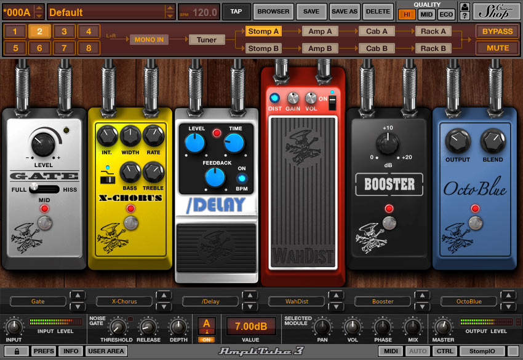Stomp the OctoBlue pedal footswitch
Viewport: 523px width, 360px height.
[x=475, y=223]
